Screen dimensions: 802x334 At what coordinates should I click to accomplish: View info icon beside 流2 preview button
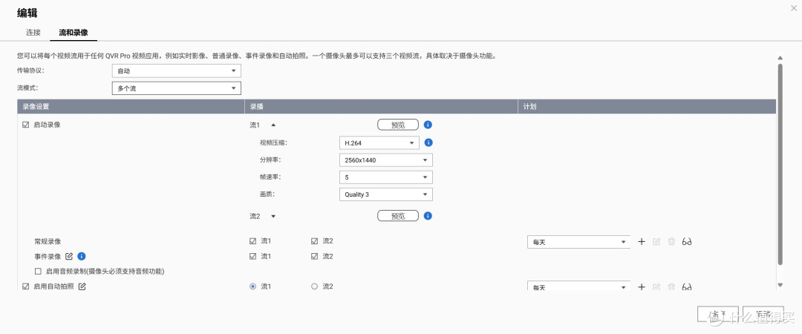tap(428, 216)
